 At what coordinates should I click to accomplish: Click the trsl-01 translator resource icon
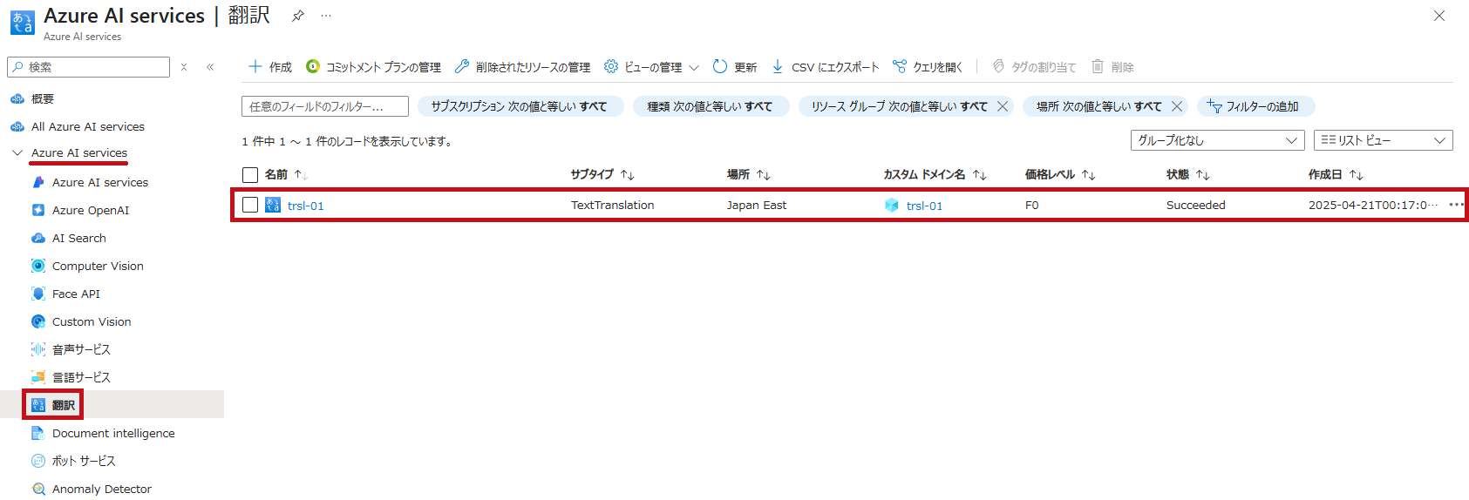(273, 205)
